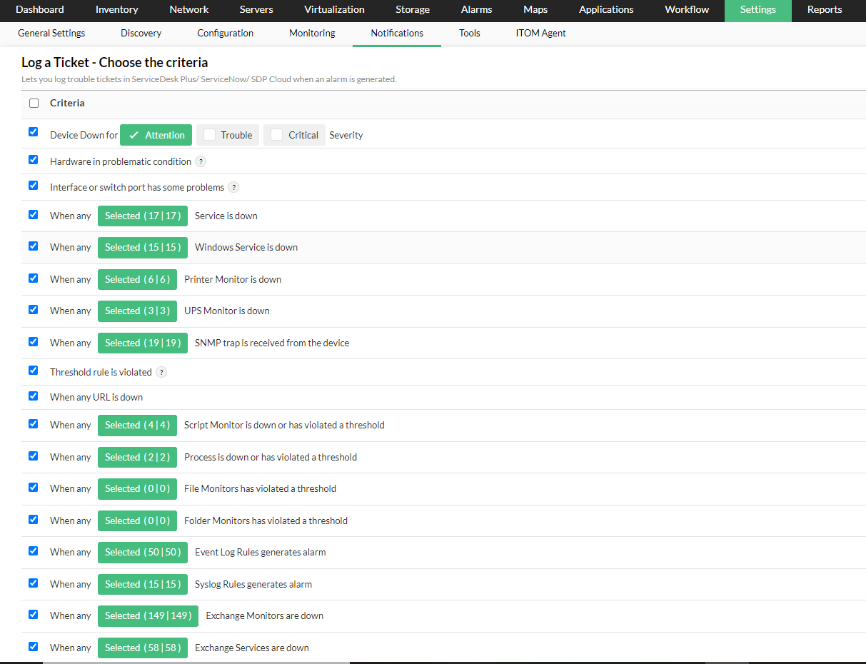Open the Reports menu
The height and width of the screenshot is (664, 866).
coord(825,10)
